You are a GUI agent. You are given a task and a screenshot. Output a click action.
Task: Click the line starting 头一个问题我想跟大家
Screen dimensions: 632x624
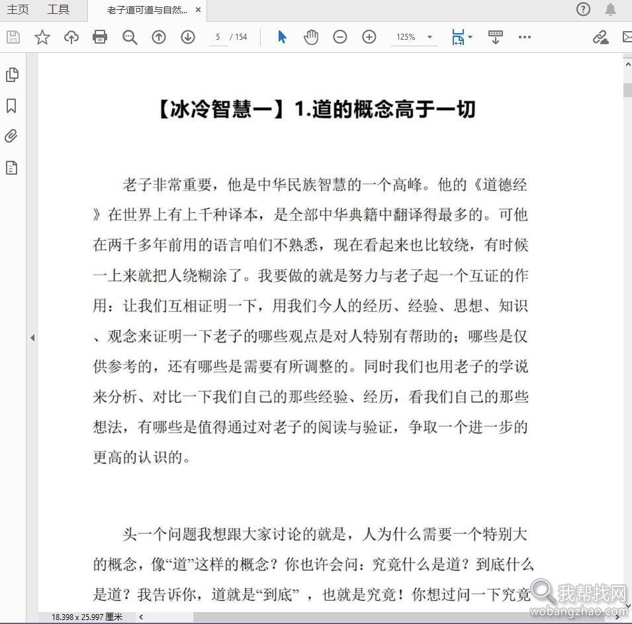point(324,534)
